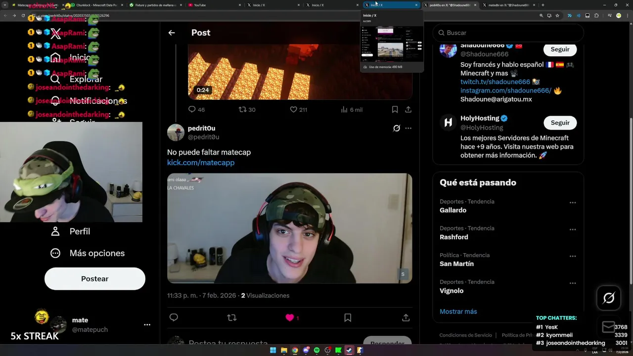Bookmark this page with star icon

(x=557, y=15)
